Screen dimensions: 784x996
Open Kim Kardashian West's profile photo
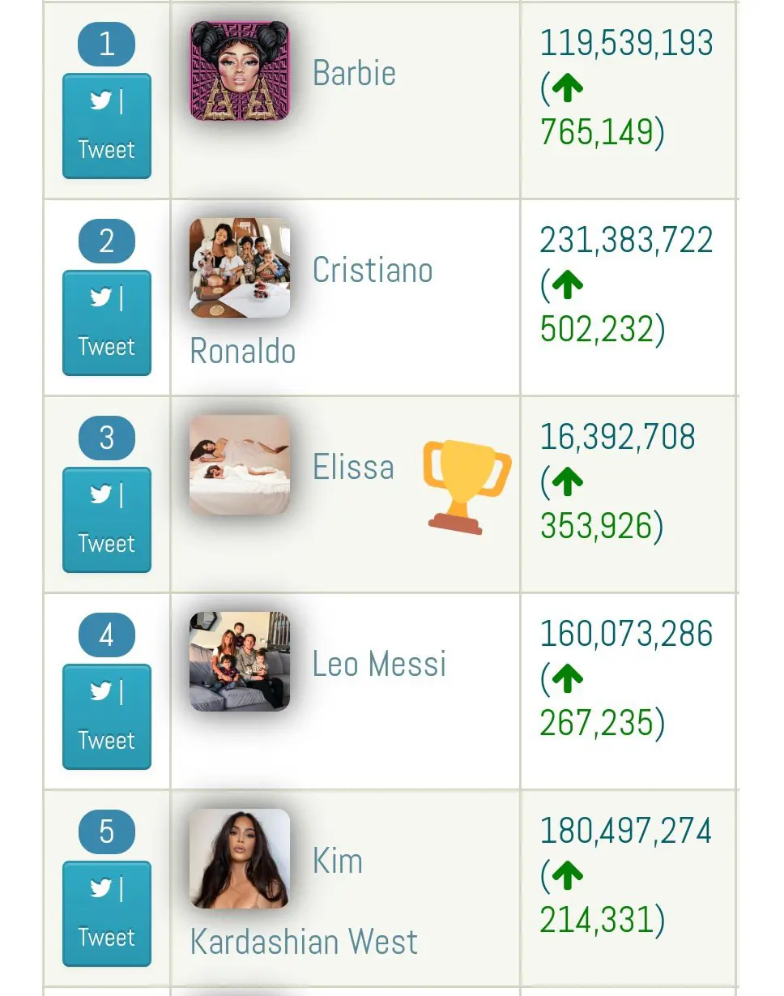240,859
